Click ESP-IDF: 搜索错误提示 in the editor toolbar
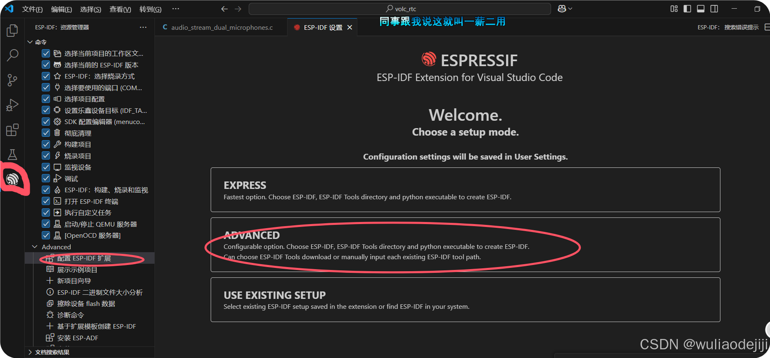This screenshot has height=358, width=770. [x=728, y=27]
